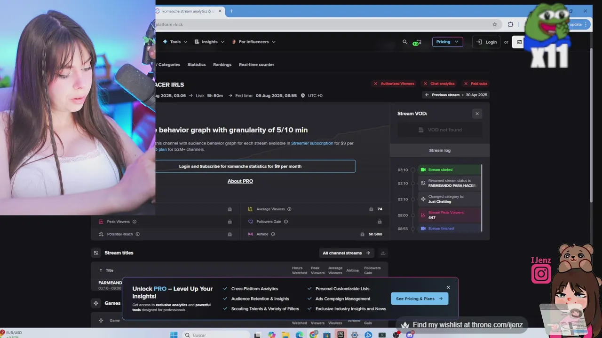Image resolution: width=602 pixels, height=338 pixels.
Task: Click the lock icon beside Followers Gain
Action: point(380,222)
